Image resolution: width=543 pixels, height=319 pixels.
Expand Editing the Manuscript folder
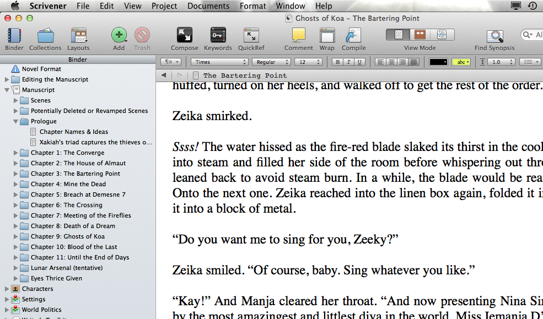tap(7, 79)
